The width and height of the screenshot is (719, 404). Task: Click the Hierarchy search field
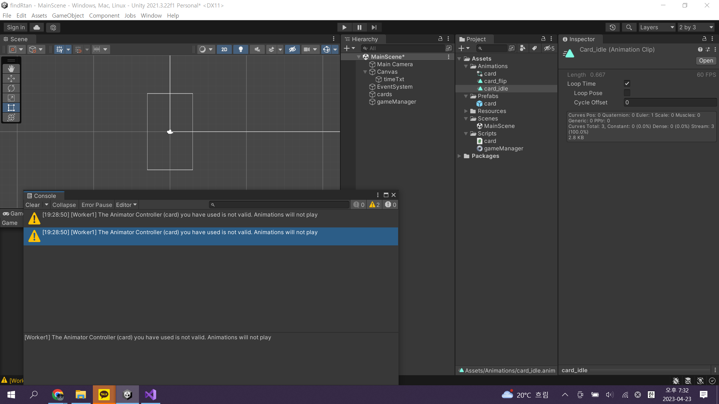(403, 48)
